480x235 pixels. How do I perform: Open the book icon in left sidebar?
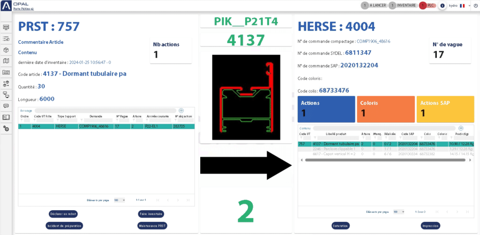(x=6, y=117)
